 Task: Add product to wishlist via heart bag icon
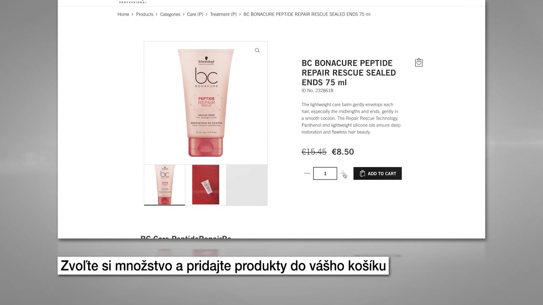point(419,63)
